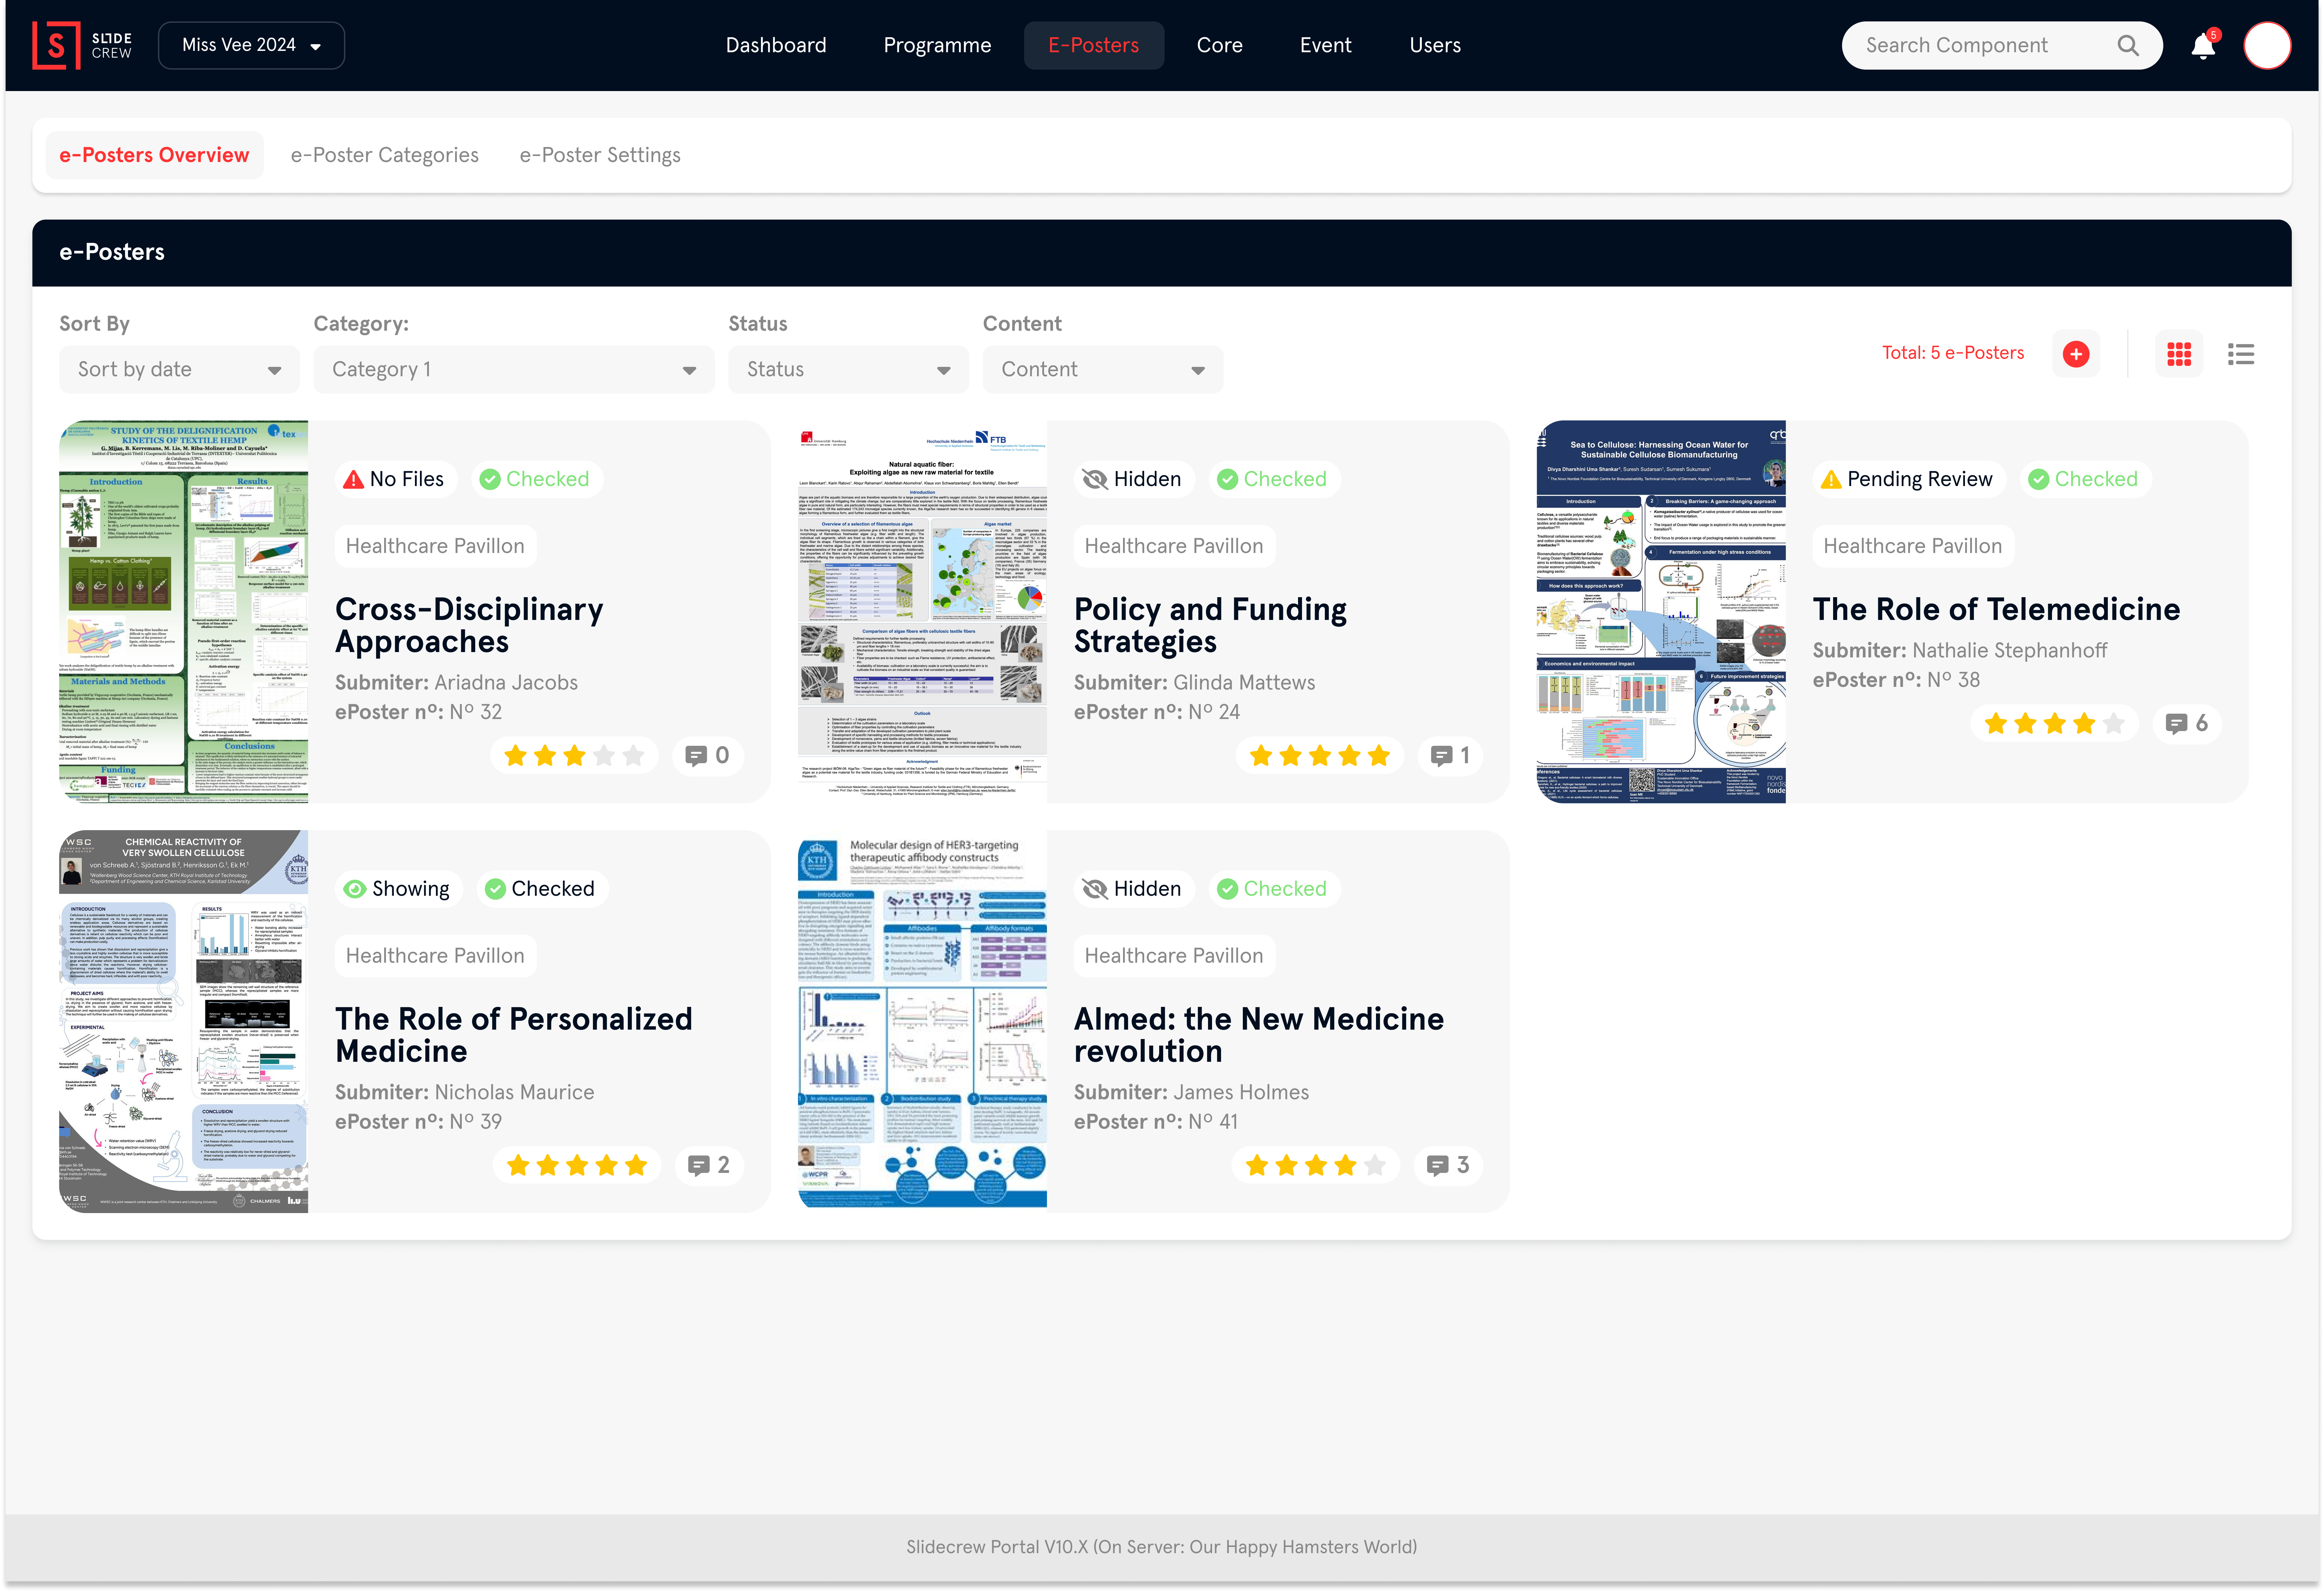Click submitter Ariadna Jacobs
This screenshot has height=1592, width=2324.
click(x=506, y=683)
